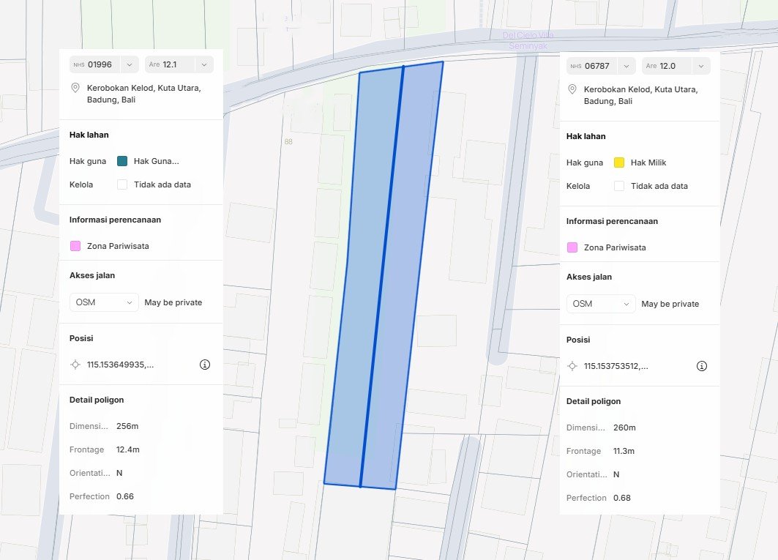Screen dimensions: 778x560
Task: Click the Del Cielo Villa Seminyak map label
Action: 528,40
